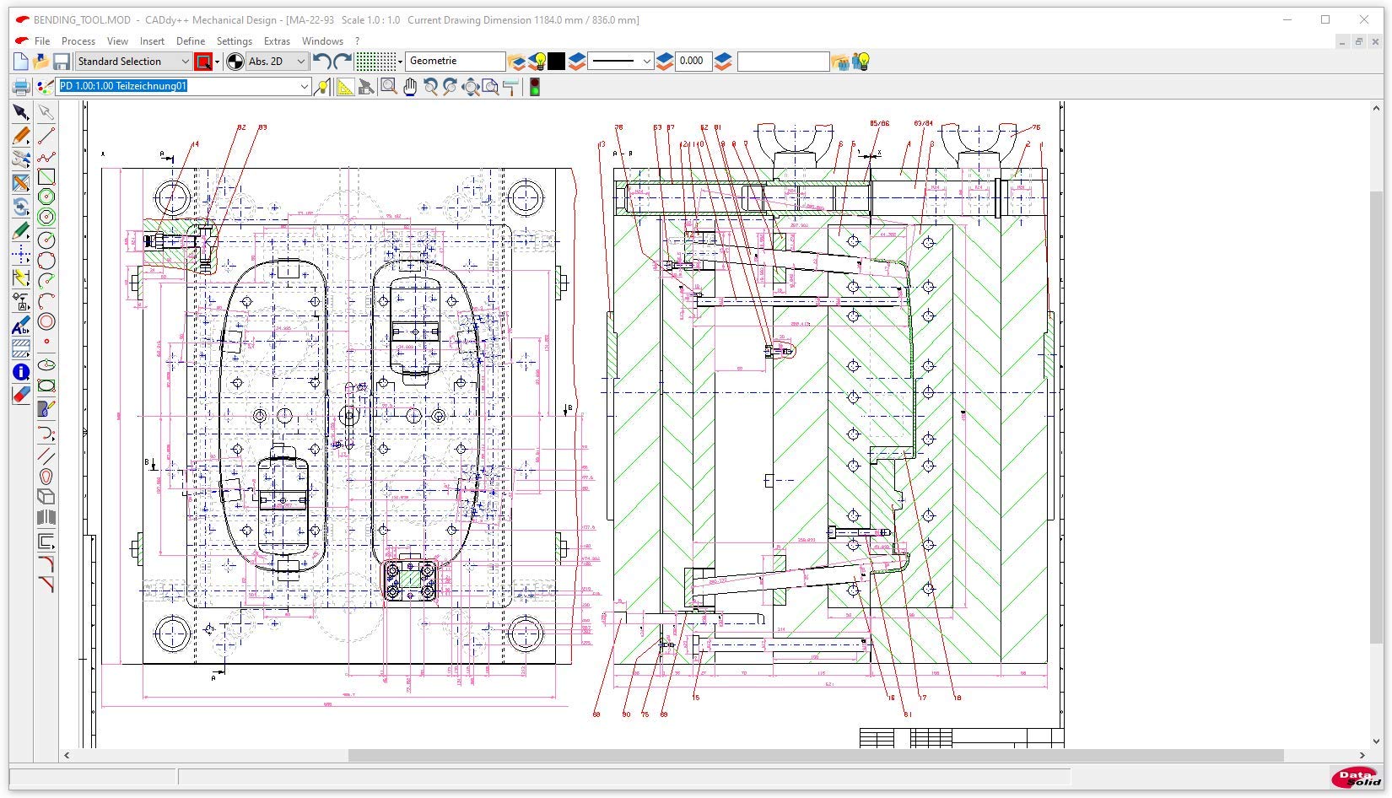The image size is (1392, 798).
Task: Click the yellow triangle set-square icon
Action: coord(345,87)
